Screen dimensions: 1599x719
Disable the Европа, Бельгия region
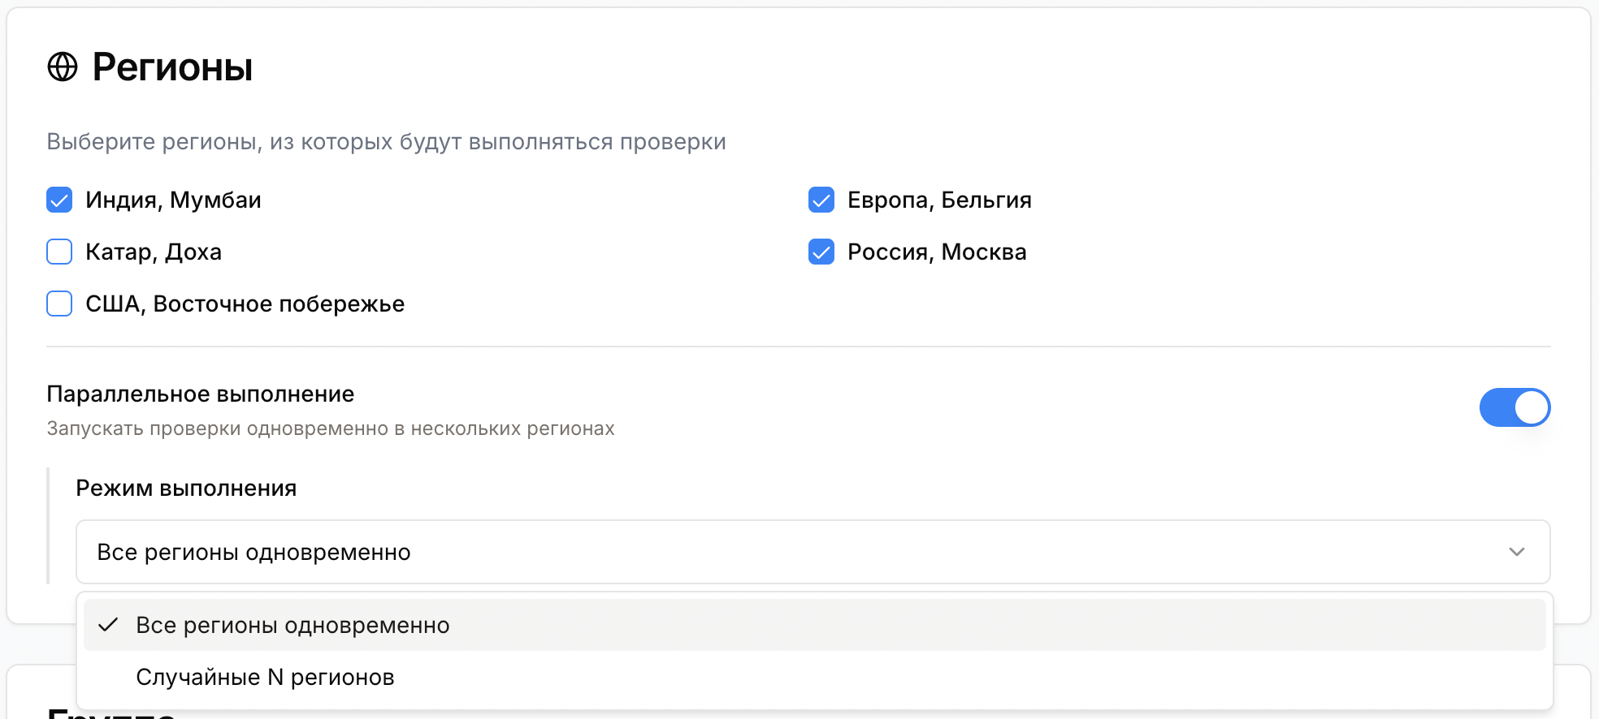click(x=821, y=200)
